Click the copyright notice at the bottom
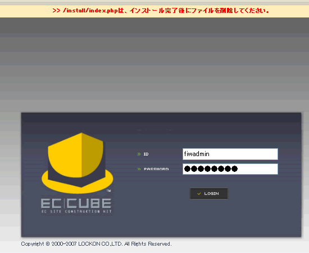309x253 pixels. pos(97,244)
